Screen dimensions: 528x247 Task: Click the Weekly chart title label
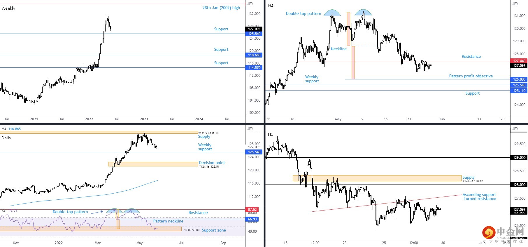8,8
